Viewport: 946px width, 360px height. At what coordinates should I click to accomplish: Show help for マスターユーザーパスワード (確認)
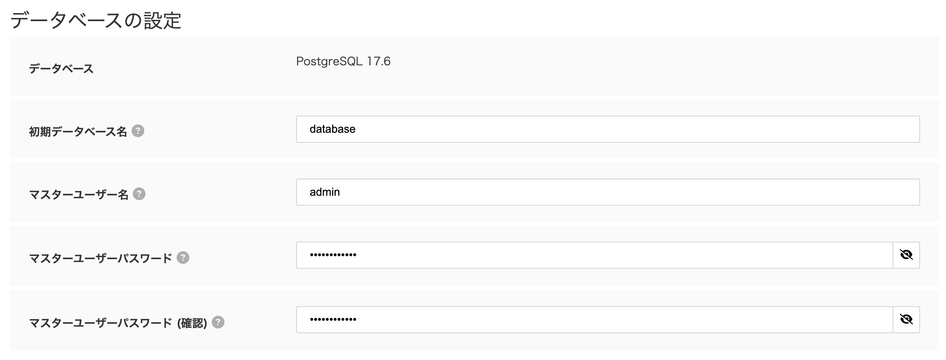pos(218,322)
